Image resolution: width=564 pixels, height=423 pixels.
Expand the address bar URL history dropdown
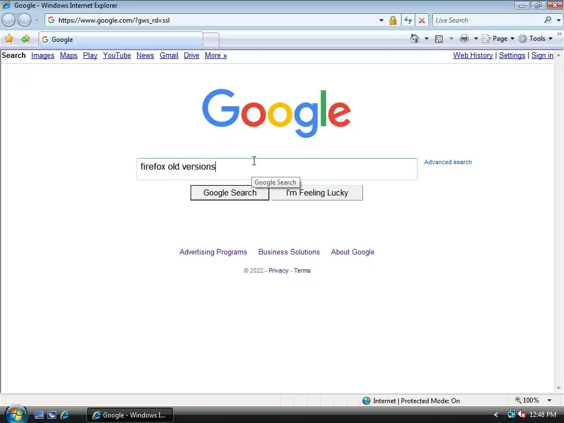[381, 20]
